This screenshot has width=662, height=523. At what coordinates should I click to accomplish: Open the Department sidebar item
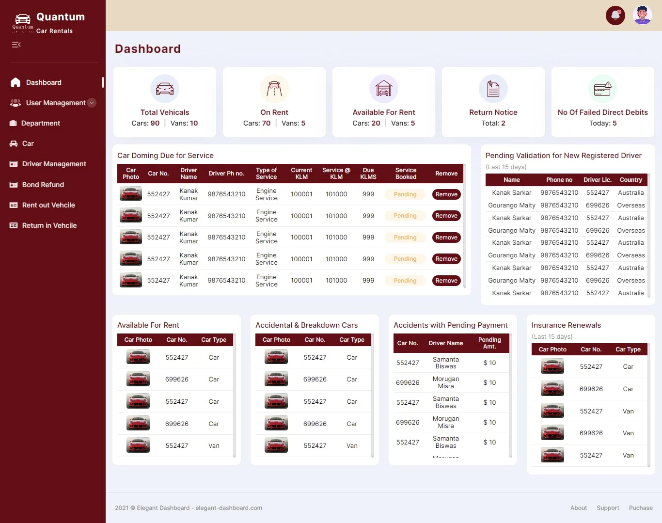pyautogui.click(x=41, y=123)
